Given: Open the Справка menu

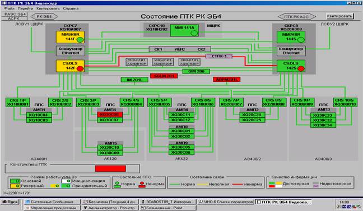Looking at the screenshot, I should point(71,8).
